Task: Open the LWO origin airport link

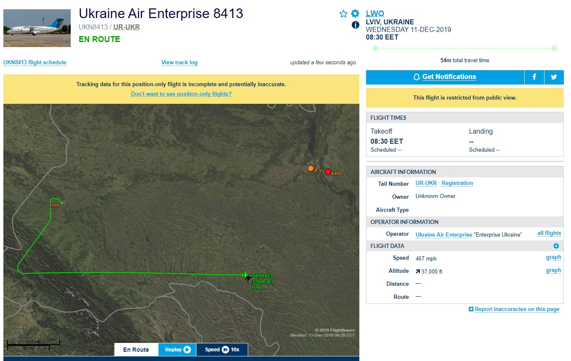Action: (375, 13)
